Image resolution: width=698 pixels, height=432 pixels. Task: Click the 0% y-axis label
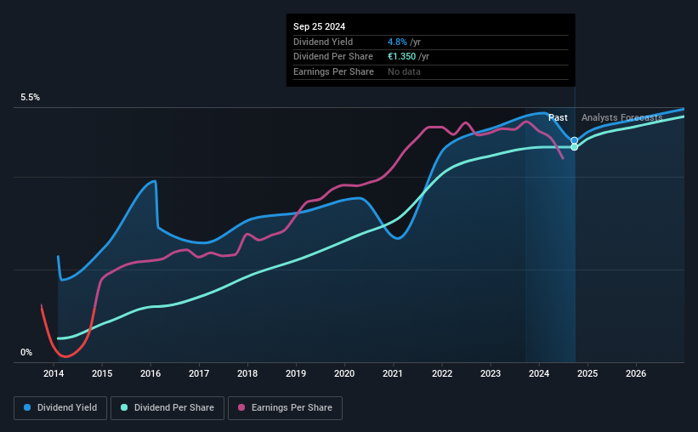[x=26, y=352]
